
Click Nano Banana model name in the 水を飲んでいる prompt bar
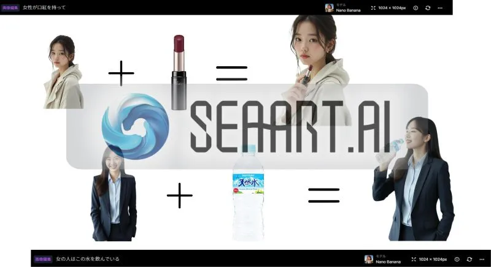389,261
